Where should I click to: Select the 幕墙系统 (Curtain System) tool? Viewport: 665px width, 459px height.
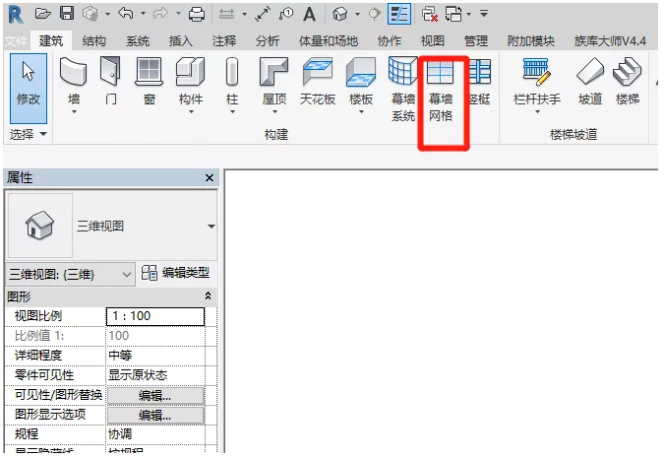pos(403,90)
